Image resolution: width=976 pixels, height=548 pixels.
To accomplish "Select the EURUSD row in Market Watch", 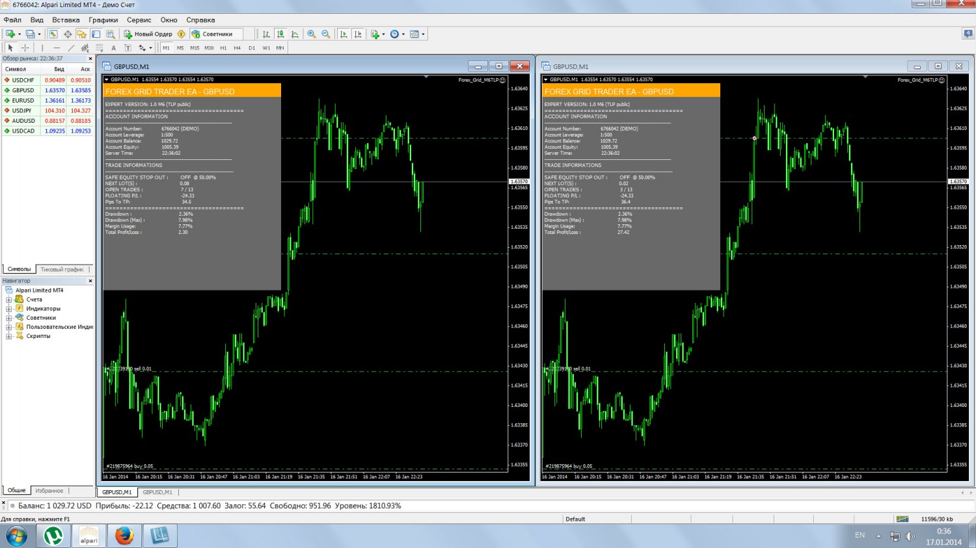I will click(47, 101).
